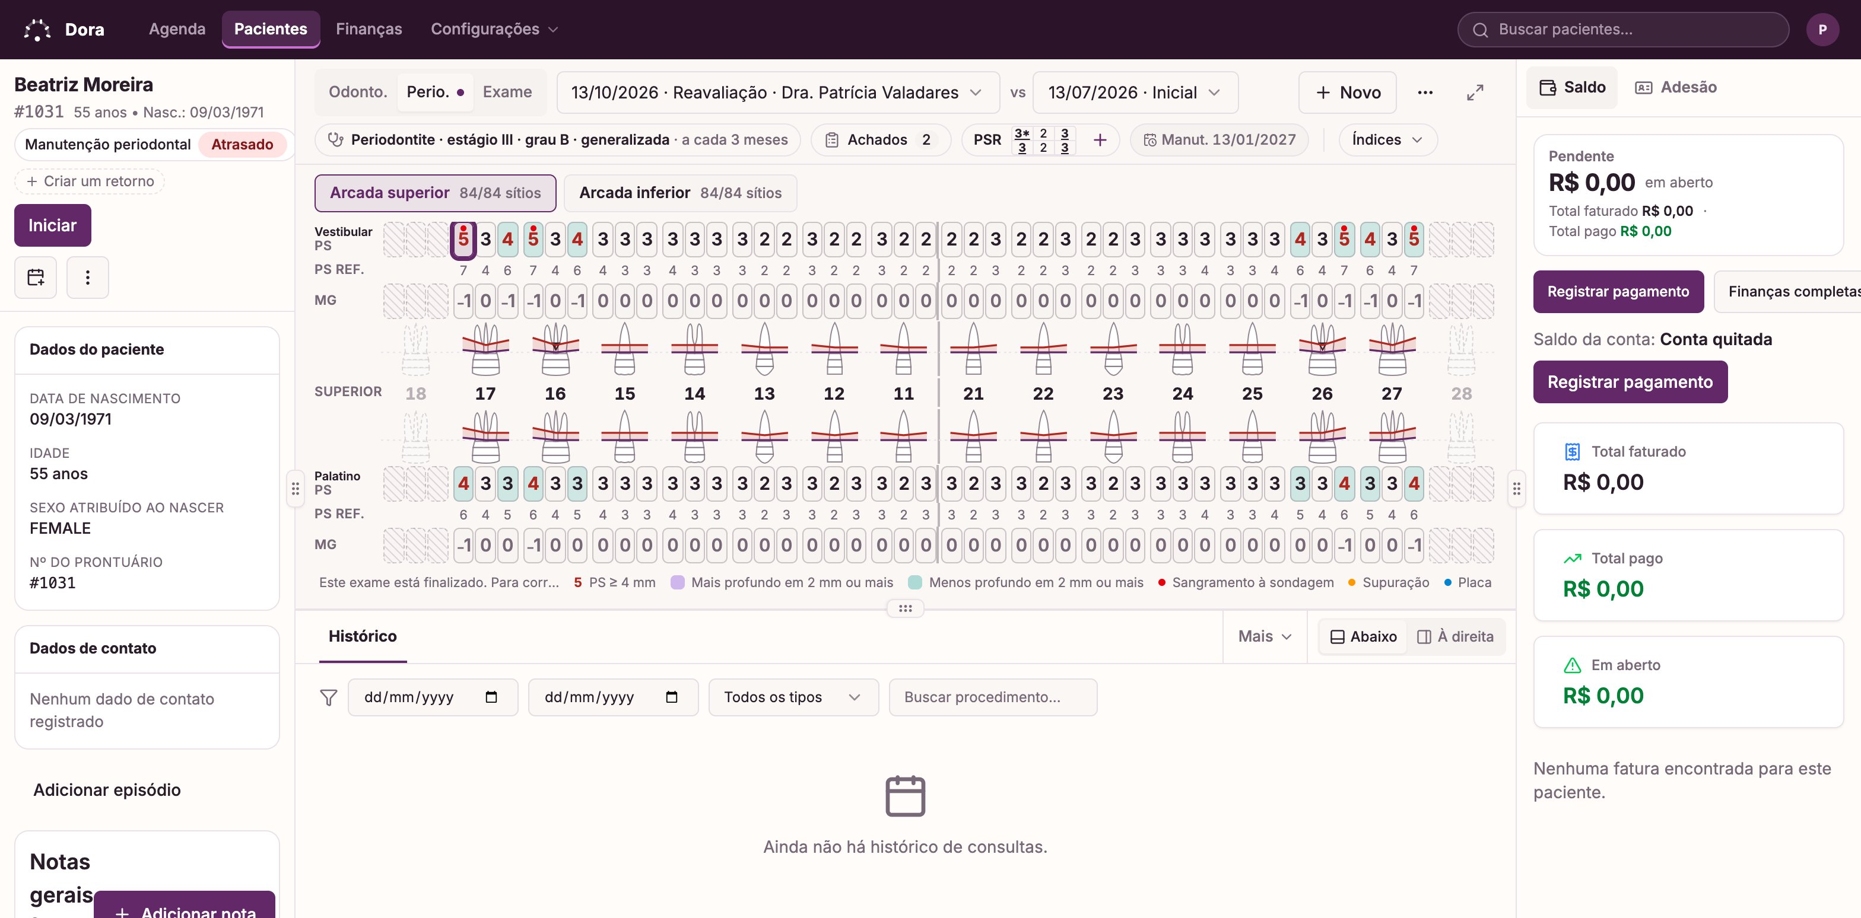The height and width of the screenshot is (918, 1861).
Task: Click the Iniciar button
Action: pos(53,225)
